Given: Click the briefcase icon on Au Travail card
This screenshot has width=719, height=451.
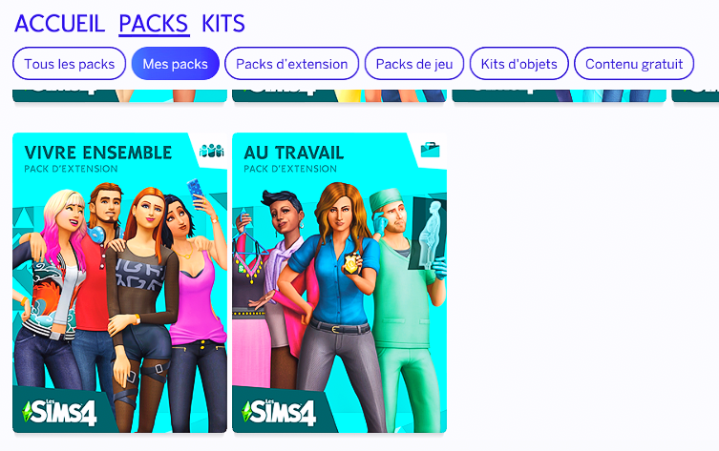Looking at the screenshot, I should (430, 150).
